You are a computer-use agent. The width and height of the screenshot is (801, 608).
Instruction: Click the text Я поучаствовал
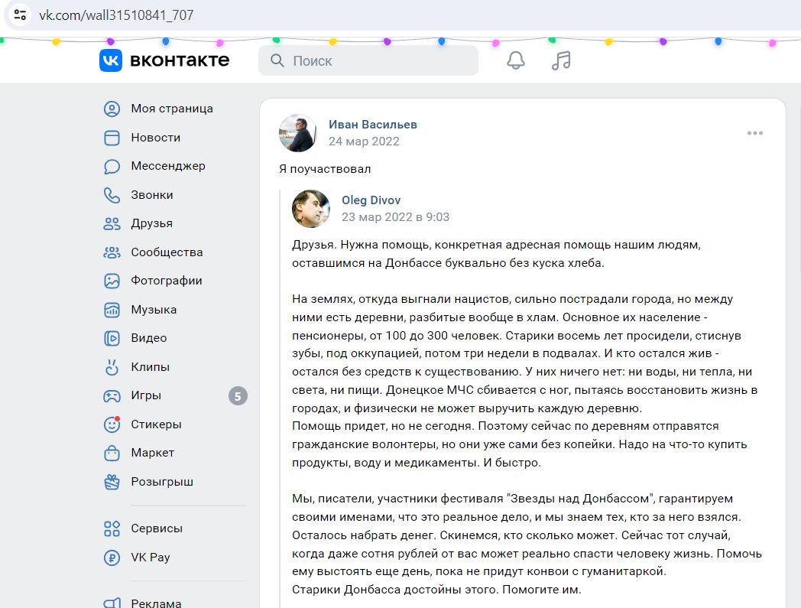[325, 169]
